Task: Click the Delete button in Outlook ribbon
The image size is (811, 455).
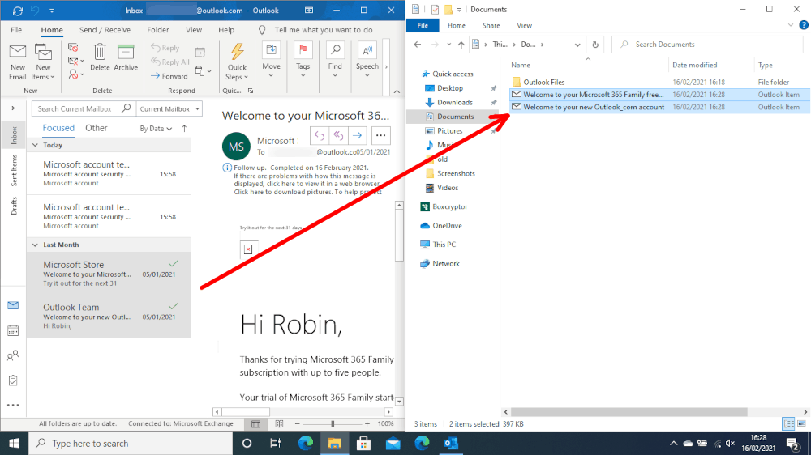Action: pyautogui.click(x=99, y=57)
